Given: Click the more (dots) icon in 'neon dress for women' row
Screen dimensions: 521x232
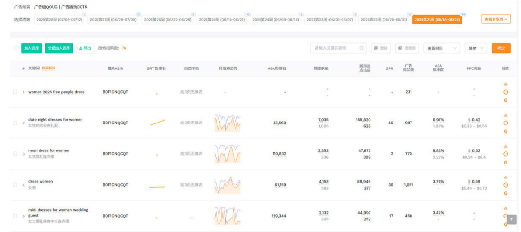Looking at the screenshot, I should pyautogui.click(x=506, y=154).
